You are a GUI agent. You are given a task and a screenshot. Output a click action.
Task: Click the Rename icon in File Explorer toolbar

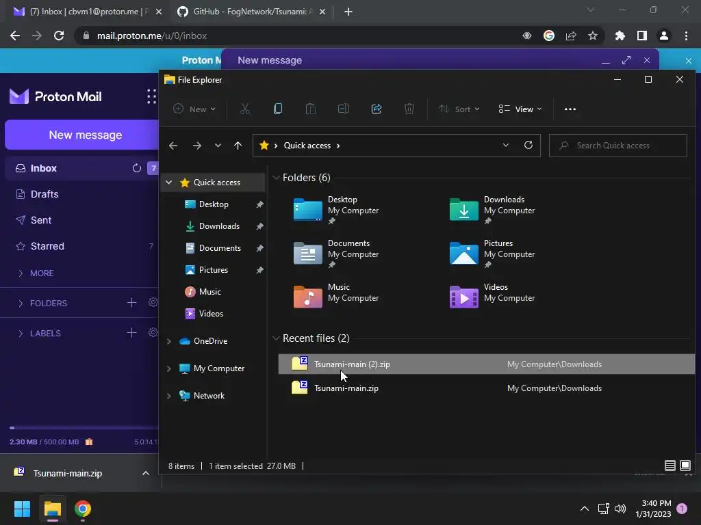pos(344,109)
